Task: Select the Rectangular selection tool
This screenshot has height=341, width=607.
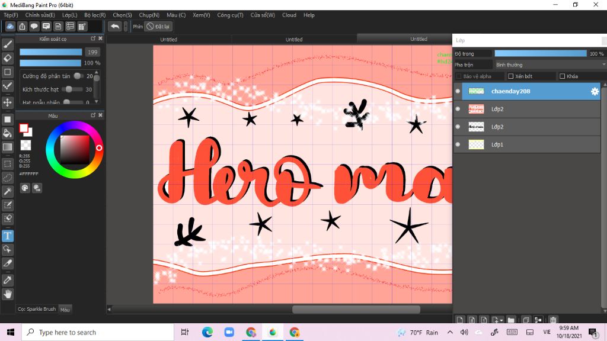Action: (x=7, y=164)
